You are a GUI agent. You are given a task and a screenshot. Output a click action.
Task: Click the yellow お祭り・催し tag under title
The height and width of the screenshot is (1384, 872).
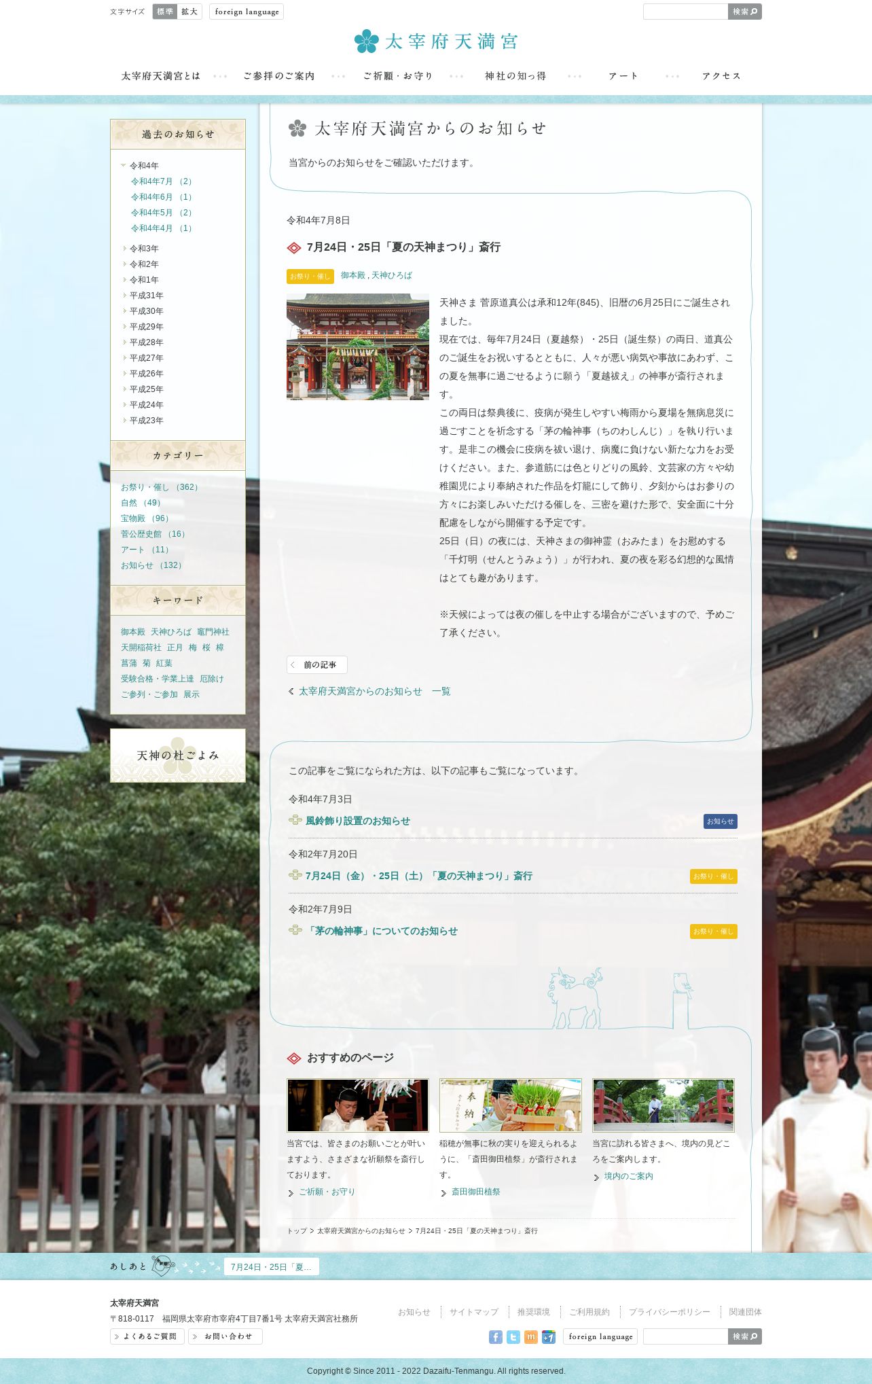point(310,277)
